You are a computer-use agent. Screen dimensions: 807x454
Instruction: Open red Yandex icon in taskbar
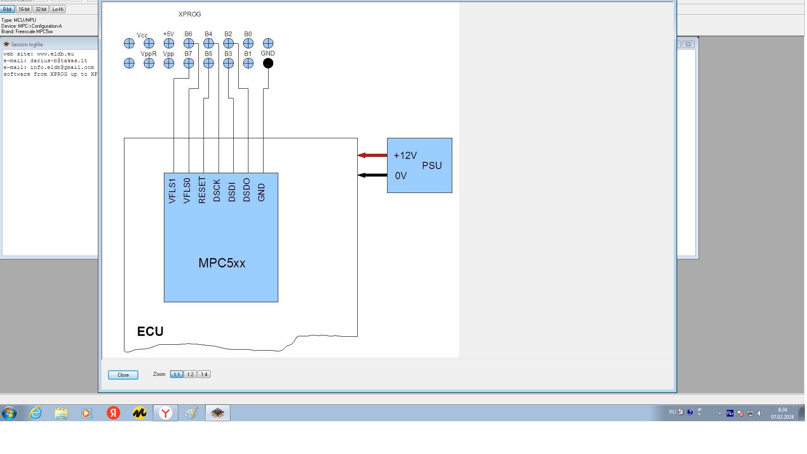pos(113,413)
